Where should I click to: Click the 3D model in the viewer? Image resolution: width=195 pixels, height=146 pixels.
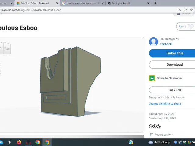tap(71, 82)
